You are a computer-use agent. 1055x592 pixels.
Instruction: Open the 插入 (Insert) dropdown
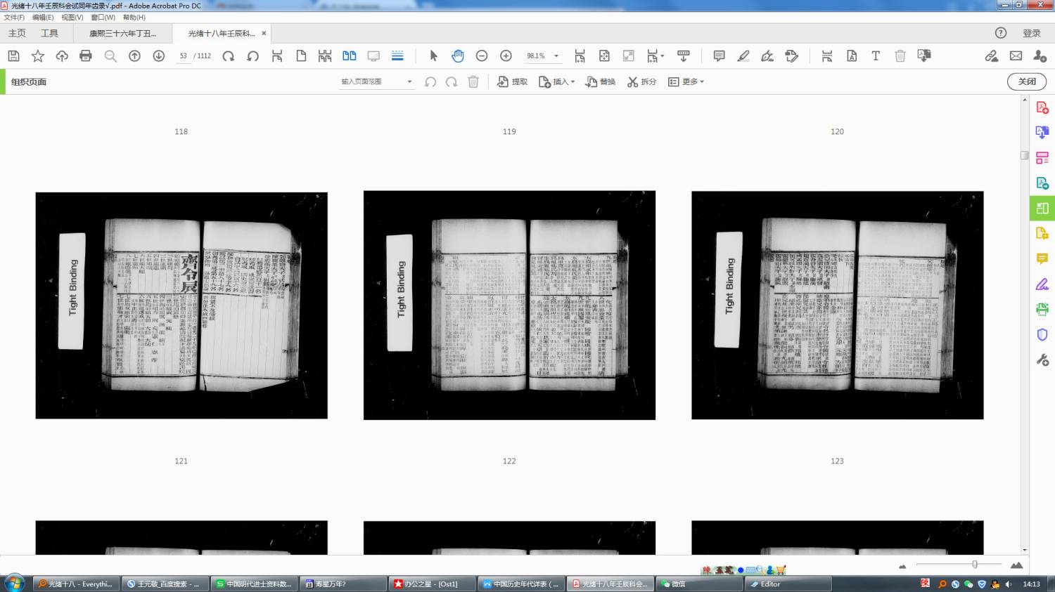click(557, 82)
